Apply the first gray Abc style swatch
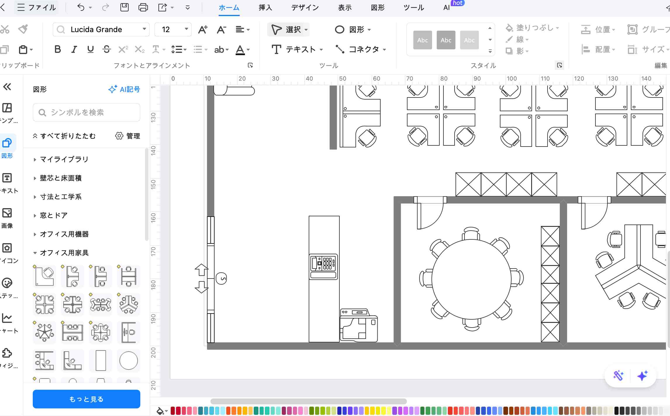This screenshot has width=670, height=416. click(x=423, y=40)
